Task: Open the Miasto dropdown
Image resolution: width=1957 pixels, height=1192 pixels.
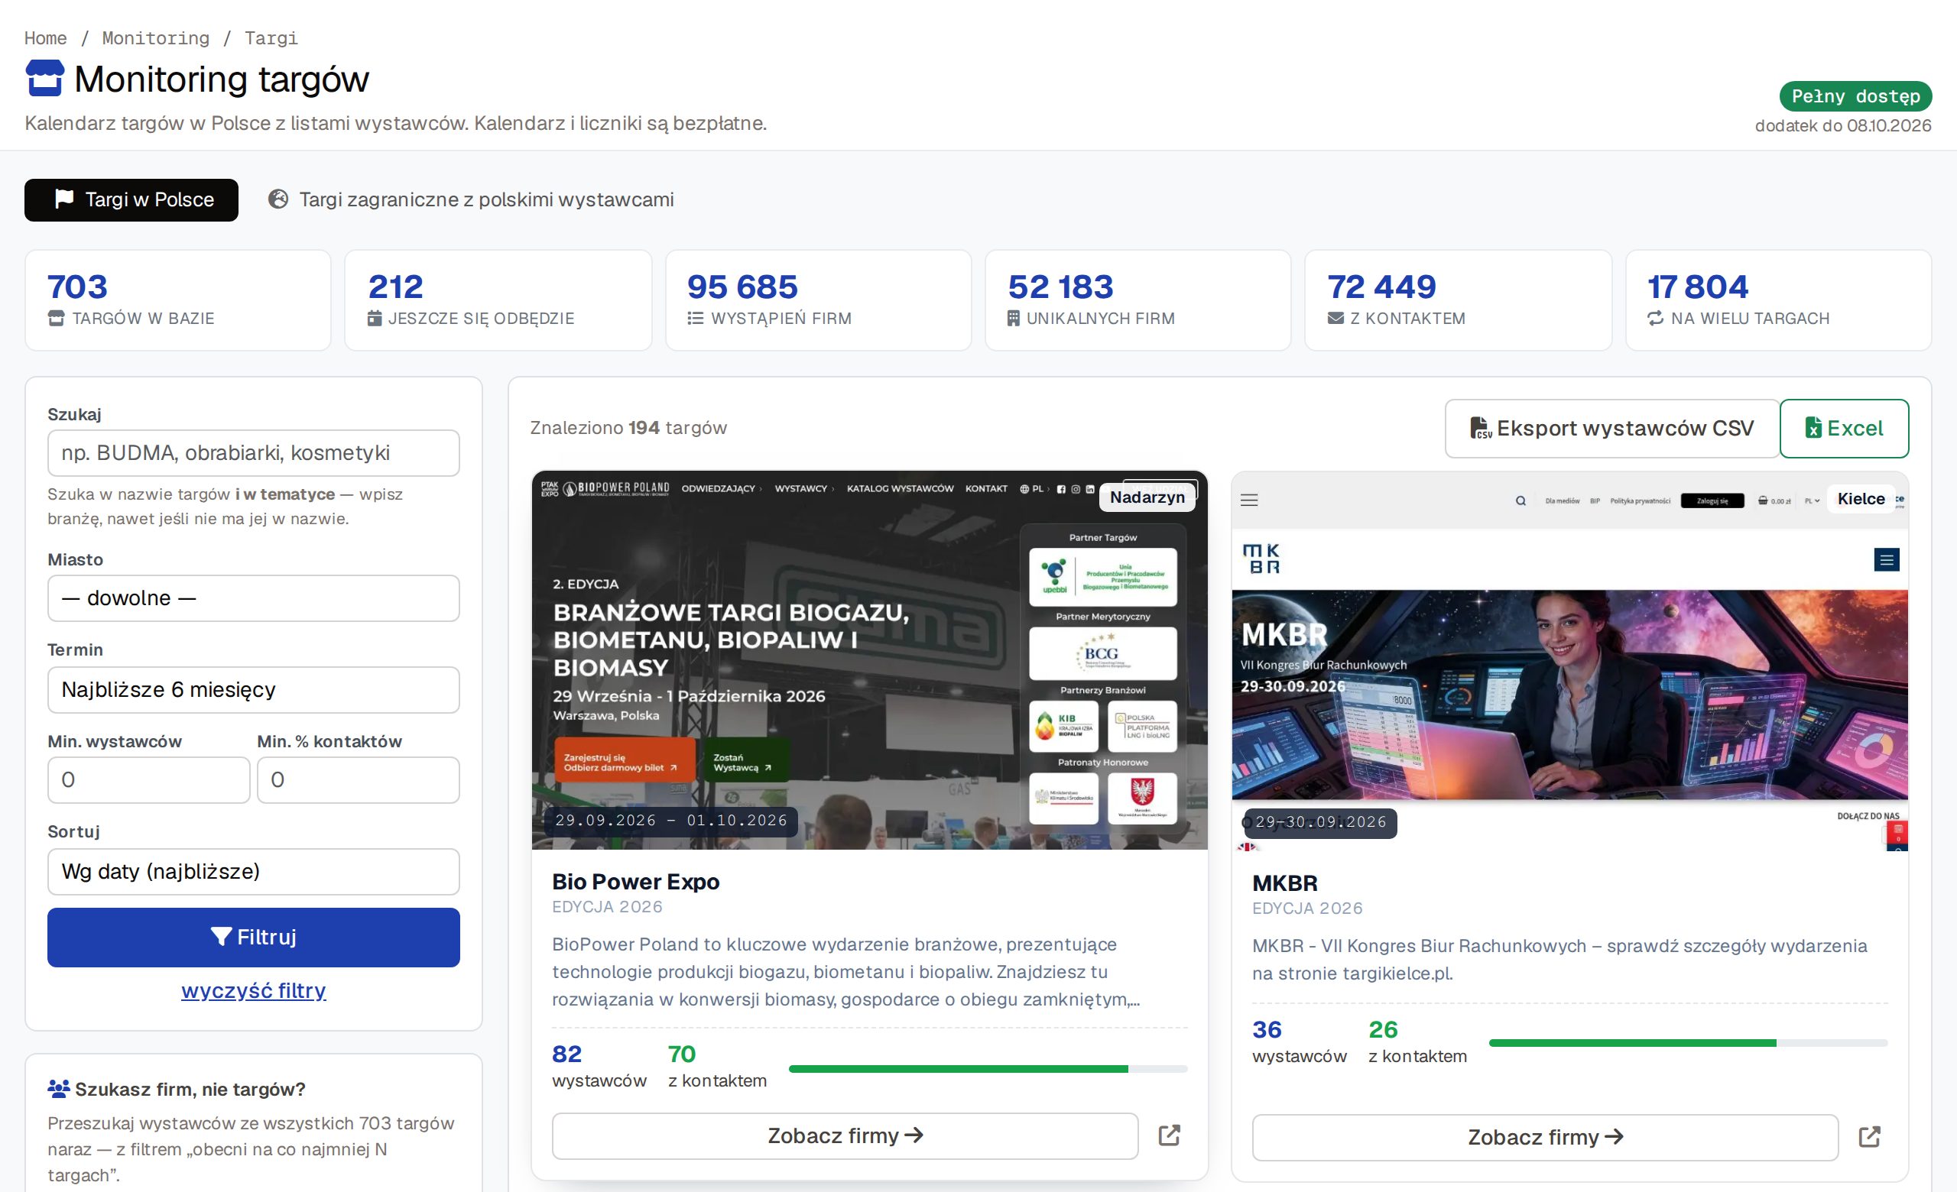Action: 253,598
